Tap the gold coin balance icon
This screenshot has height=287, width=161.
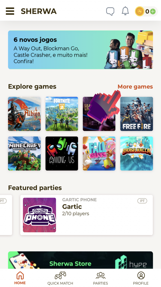[140, 11]
